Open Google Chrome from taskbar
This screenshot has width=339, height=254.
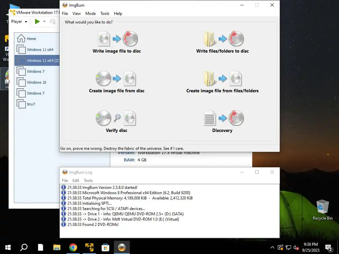73,247
